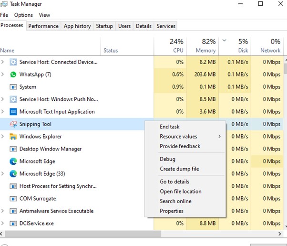
Task: Expand Service Host: Connected Device group
Action: tap(2, 62)
